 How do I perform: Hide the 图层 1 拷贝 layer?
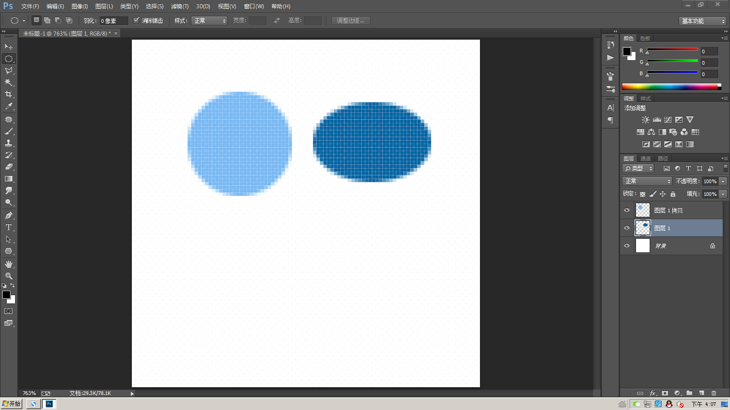click(627, 210)
